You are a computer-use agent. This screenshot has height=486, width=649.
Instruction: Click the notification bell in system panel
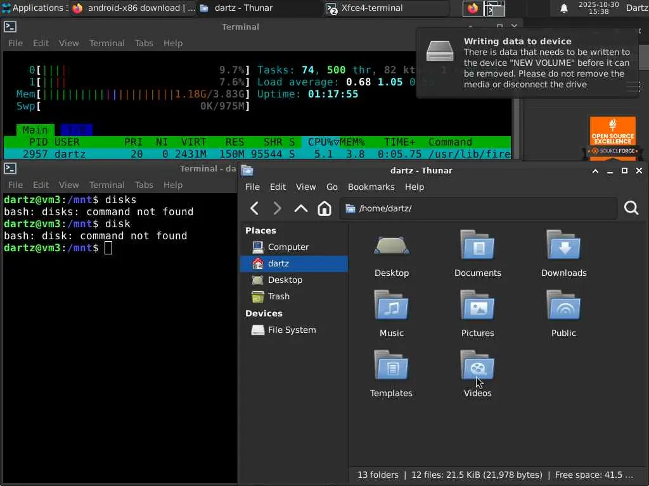563,8
